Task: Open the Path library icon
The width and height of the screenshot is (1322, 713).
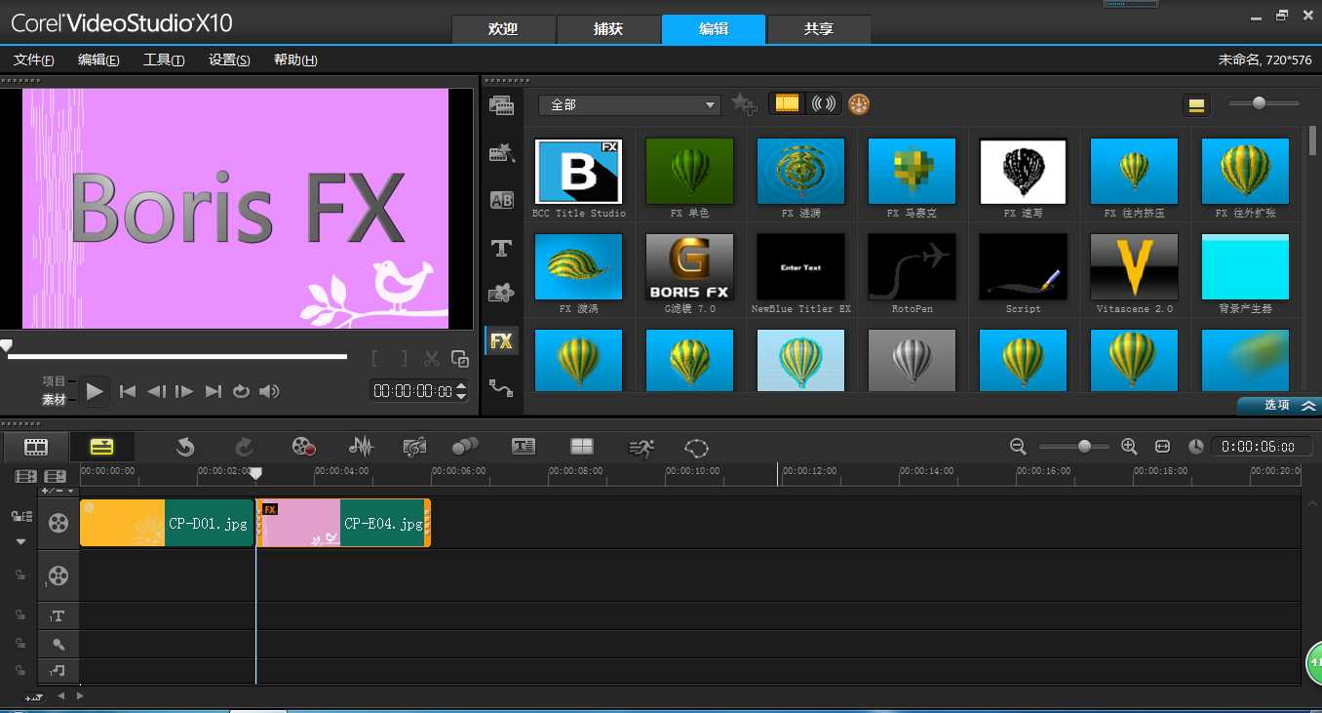Action: pyautogui.click(x=501, y=388)
